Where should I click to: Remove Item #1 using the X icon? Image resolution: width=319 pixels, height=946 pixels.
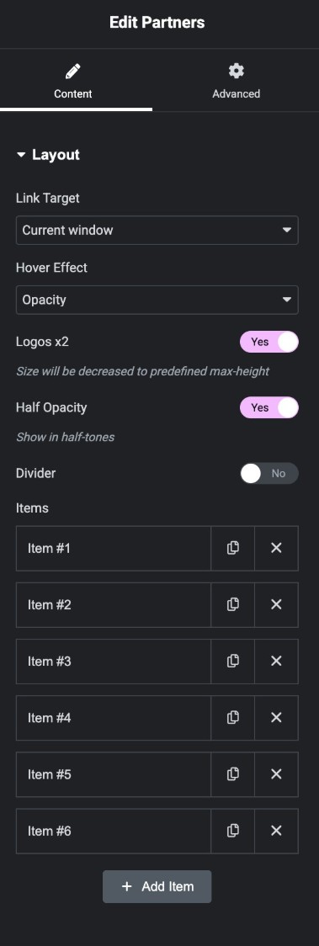coord(276,548)
